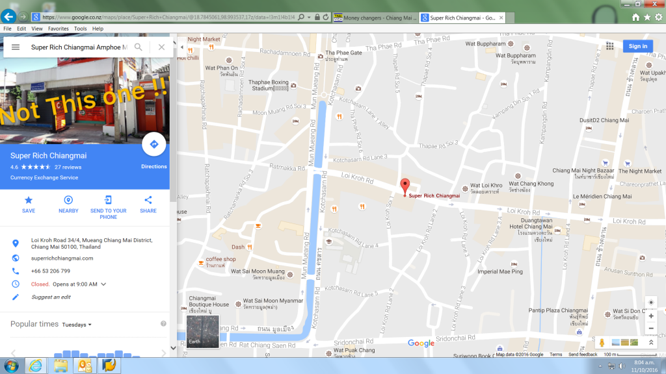Open Internet Explorer from the taskbar
This screenshot has width=666, height=374.
(x=36, y=366)
